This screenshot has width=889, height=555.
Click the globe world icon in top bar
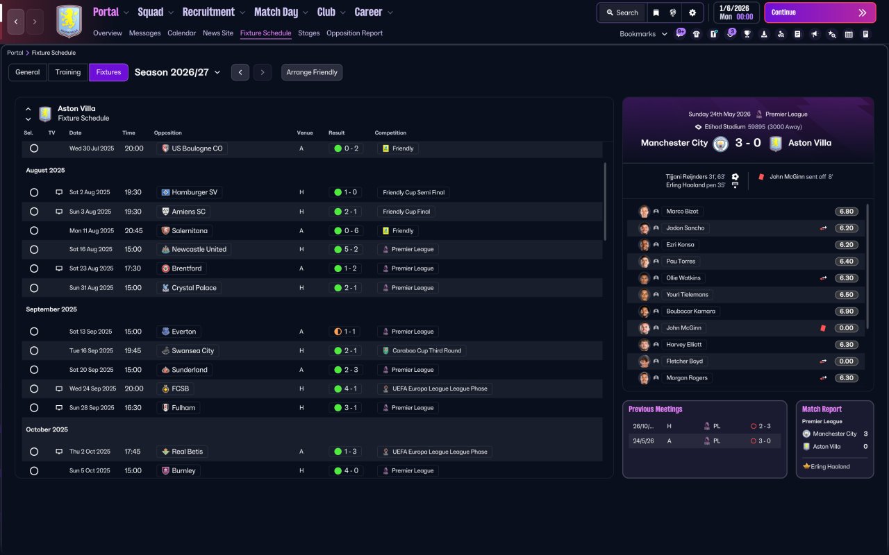[x=674, y=12]
